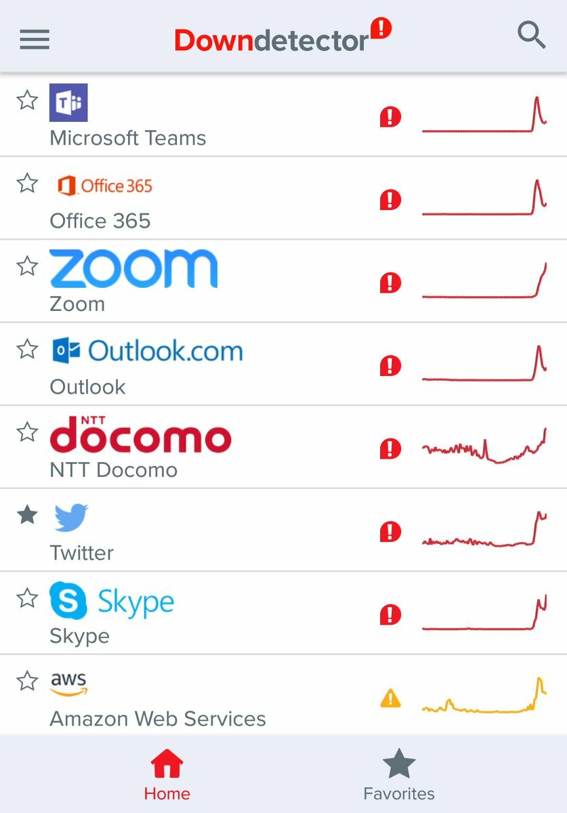Click the AWS logo icon
Image resolution: width=567 pixels, height=813 pixels.
pos(68,684)
